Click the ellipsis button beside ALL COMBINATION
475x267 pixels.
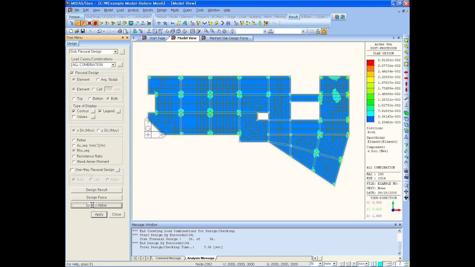click(120, 65)
